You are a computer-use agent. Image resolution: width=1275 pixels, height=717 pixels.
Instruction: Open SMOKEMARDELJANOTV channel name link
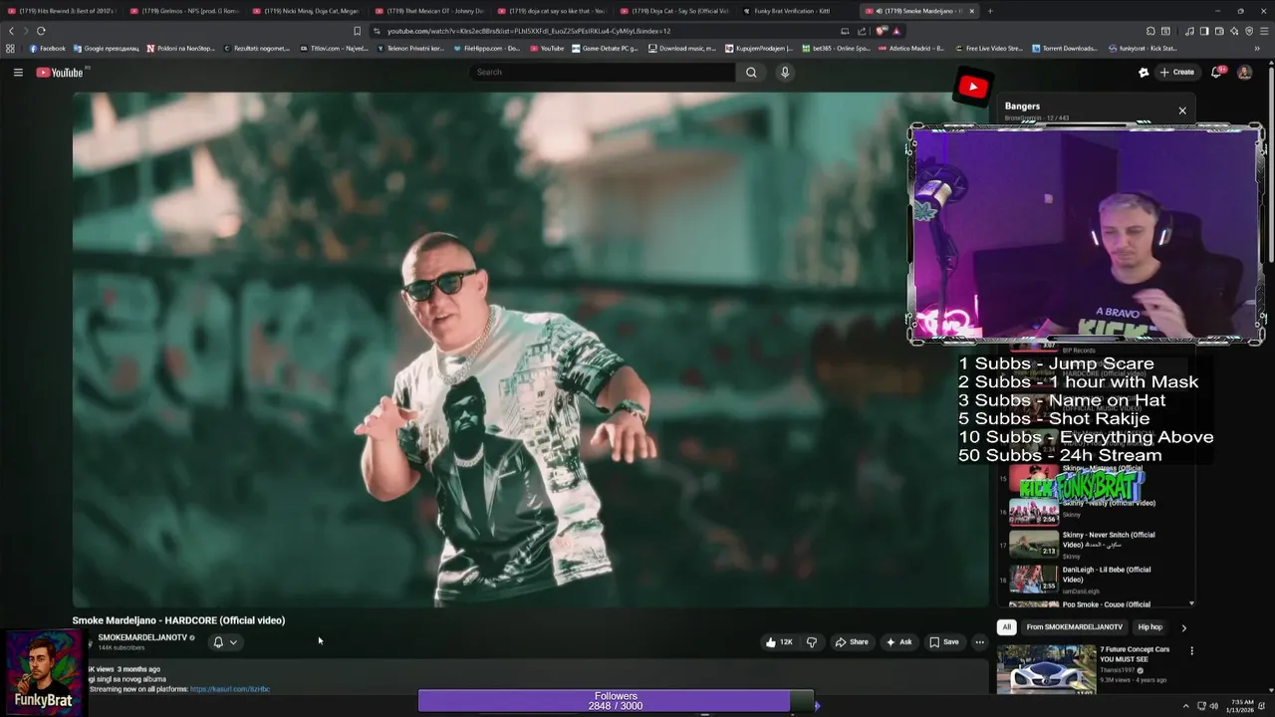142,637
